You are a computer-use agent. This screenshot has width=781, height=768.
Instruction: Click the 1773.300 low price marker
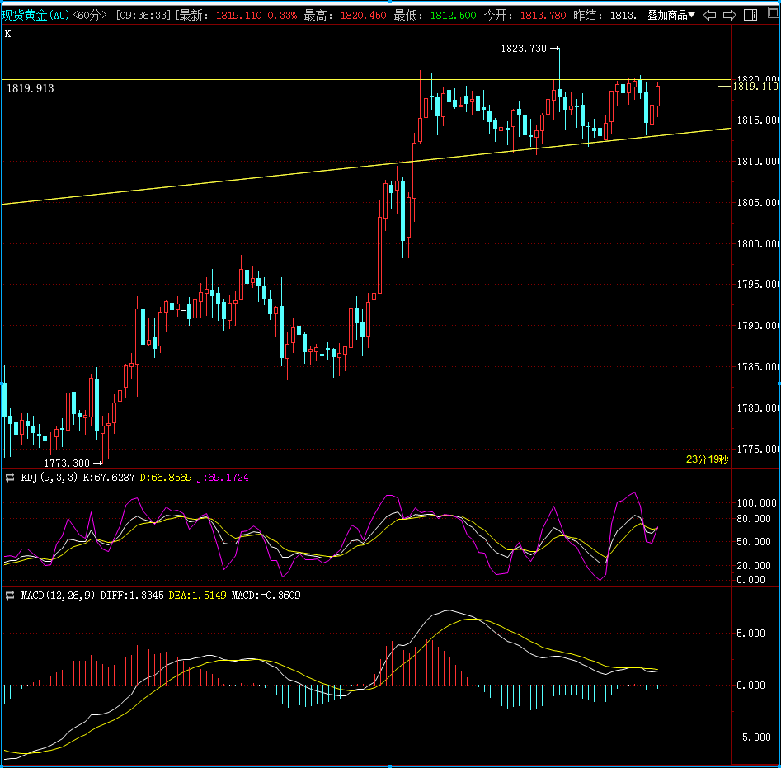67,463
